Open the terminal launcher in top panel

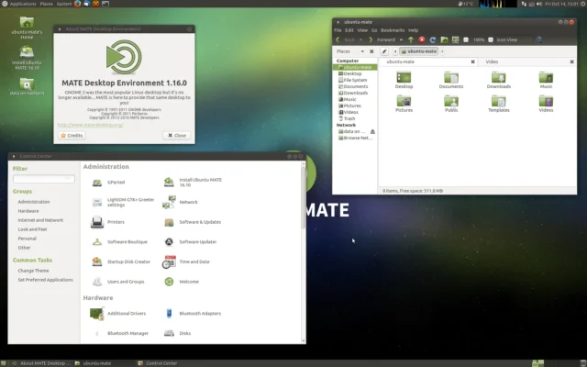coord(105,4)
